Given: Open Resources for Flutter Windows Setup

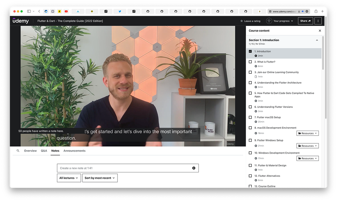Looking at the screenshot, I should [308, 146].
